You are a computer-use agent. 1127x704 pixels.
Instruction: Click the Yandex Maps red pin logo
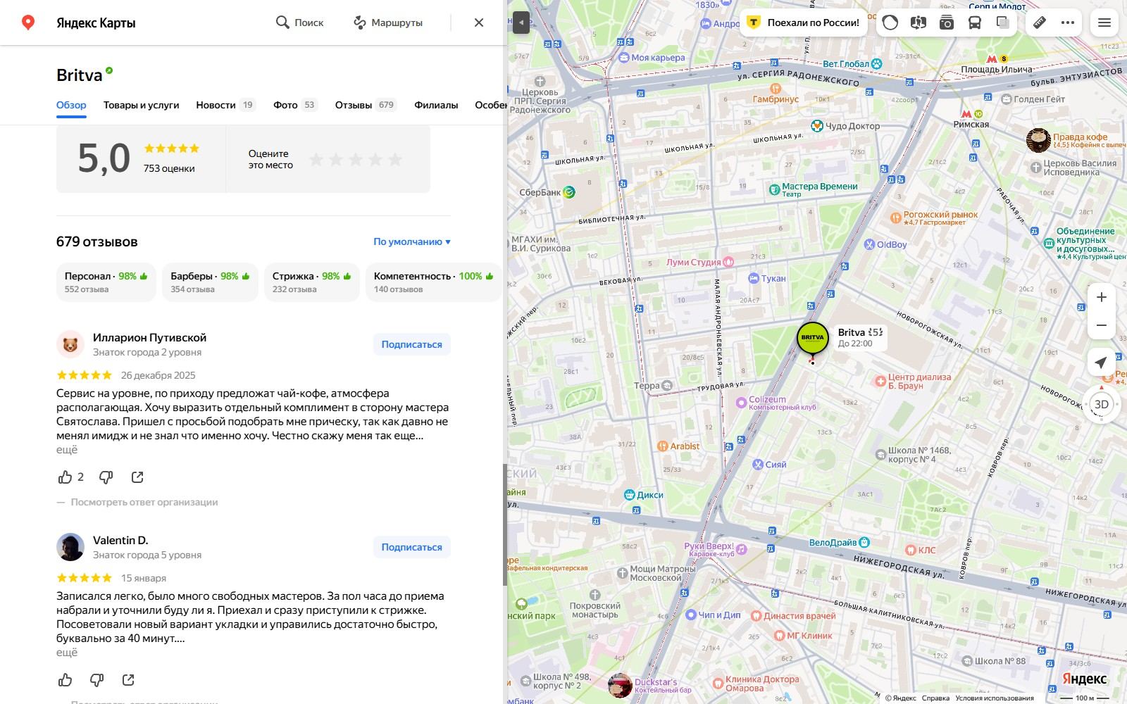click(x=28, y=23)
